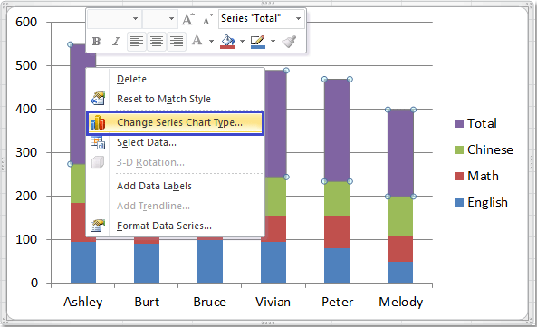
Task: Click Ashley's blue English bar segment
Action: 83,263
